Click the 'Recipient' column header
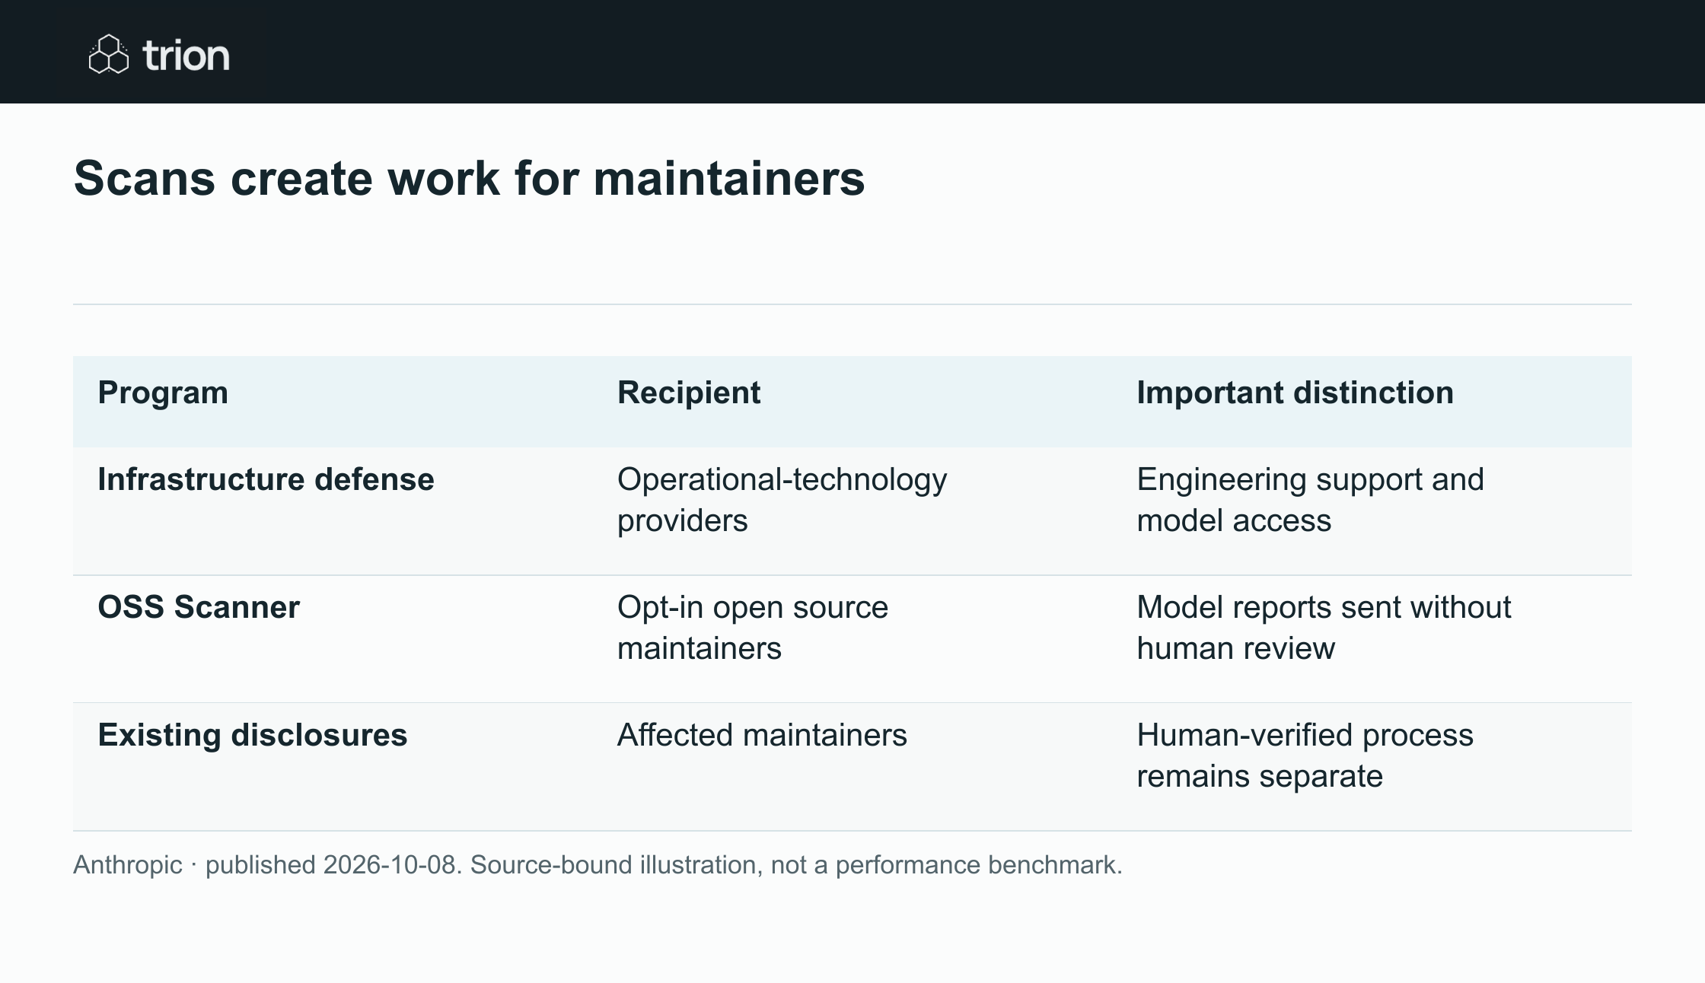This screenshot has height=983, width=1705. pyautogui.click(x=689, y=393)
